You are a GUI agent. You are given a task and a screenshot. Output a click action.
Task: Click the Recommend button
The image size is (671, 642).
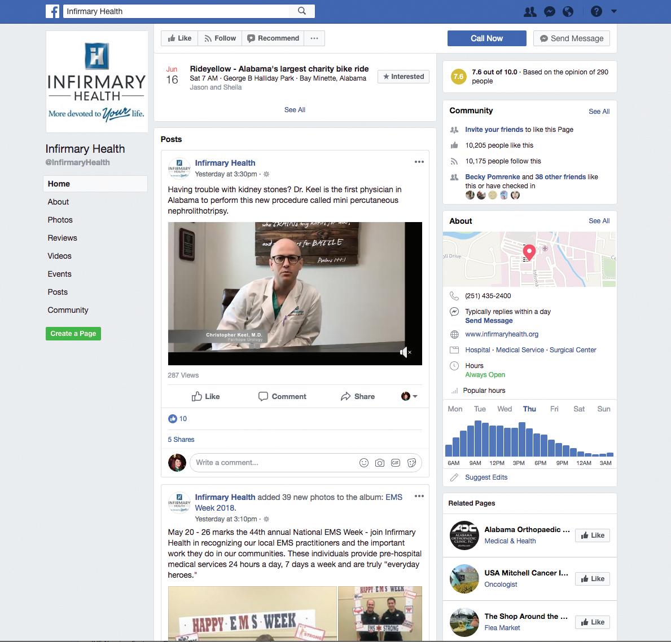[273, 38]
